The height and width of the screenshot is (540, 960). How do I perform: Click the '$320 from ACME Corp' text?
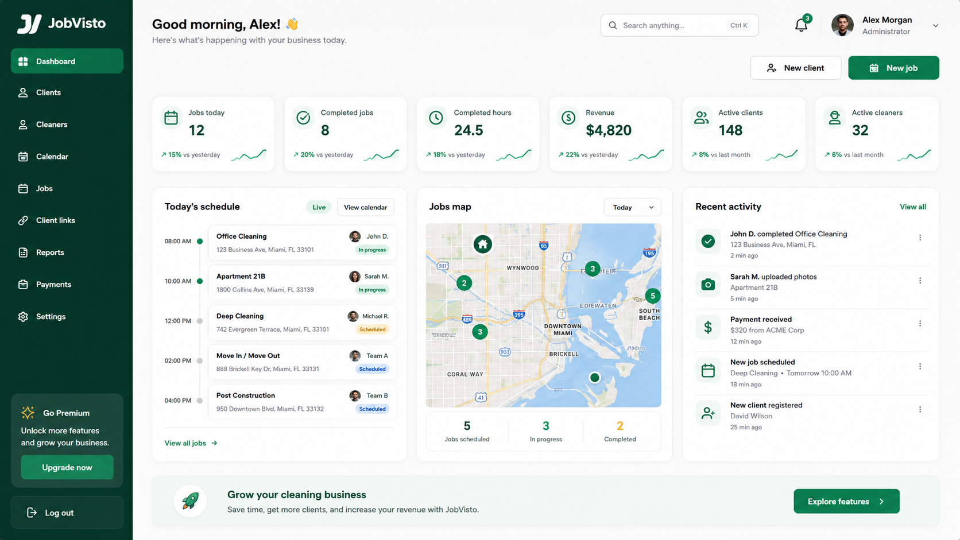[x=767, y=330]
